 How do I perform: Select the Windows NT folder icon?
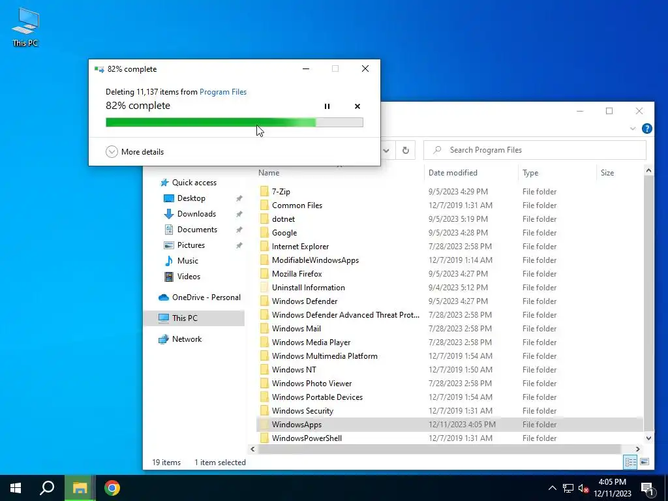coord(264,370)
